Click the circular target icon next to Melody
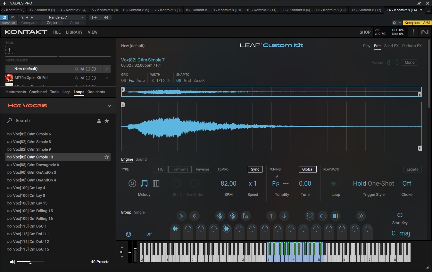The height and width of the screenshot is (272, 432). point(132,183)
